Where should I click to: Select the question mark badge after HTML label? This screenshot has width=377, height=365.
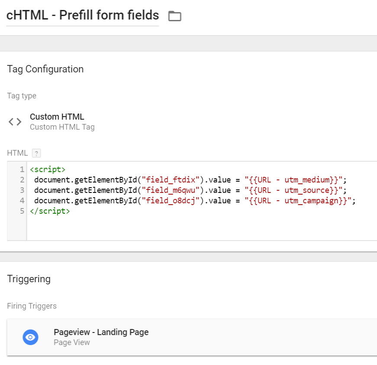[x=36, y=153]
